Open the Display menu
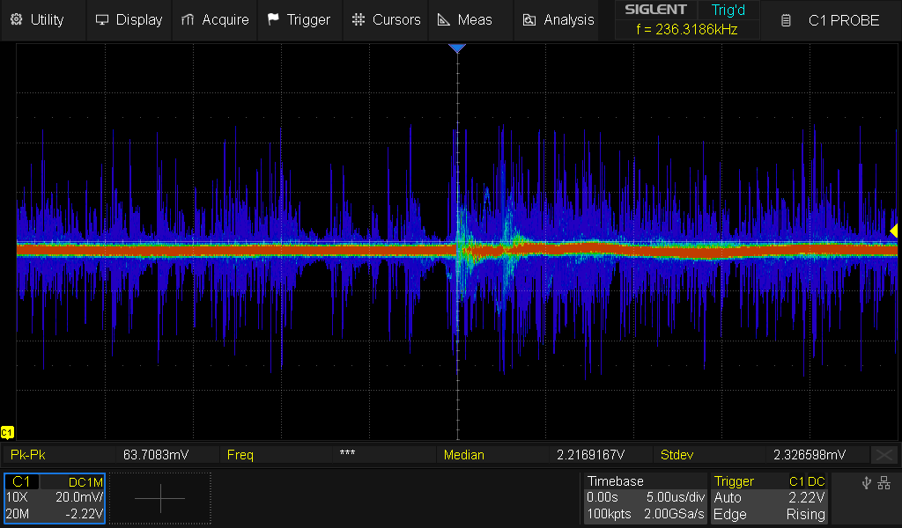Viewport: 902px width, 528px height. (129, 19)
